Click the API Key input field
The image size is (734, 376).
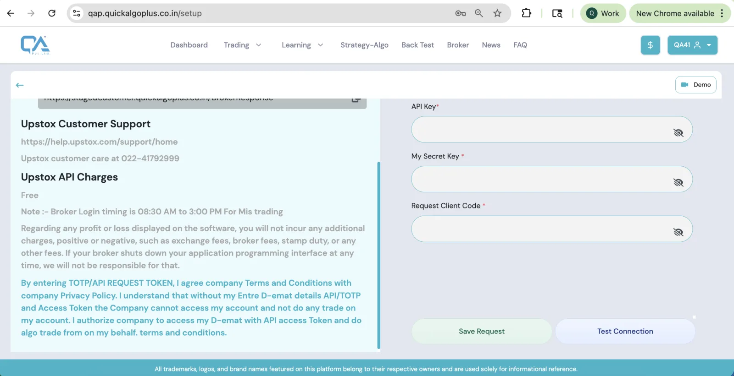(x=552, y=129)
